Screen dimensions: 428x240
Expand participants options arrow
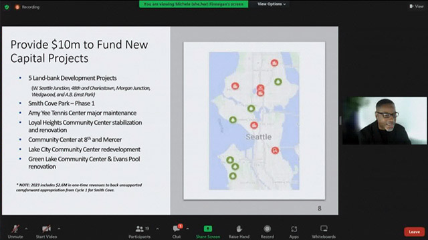coord(158,229)
